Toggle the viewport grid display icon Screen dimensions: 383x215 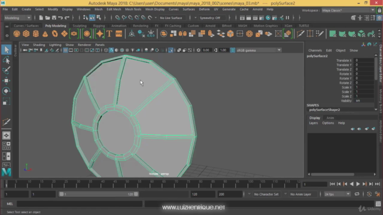point(65,50)
